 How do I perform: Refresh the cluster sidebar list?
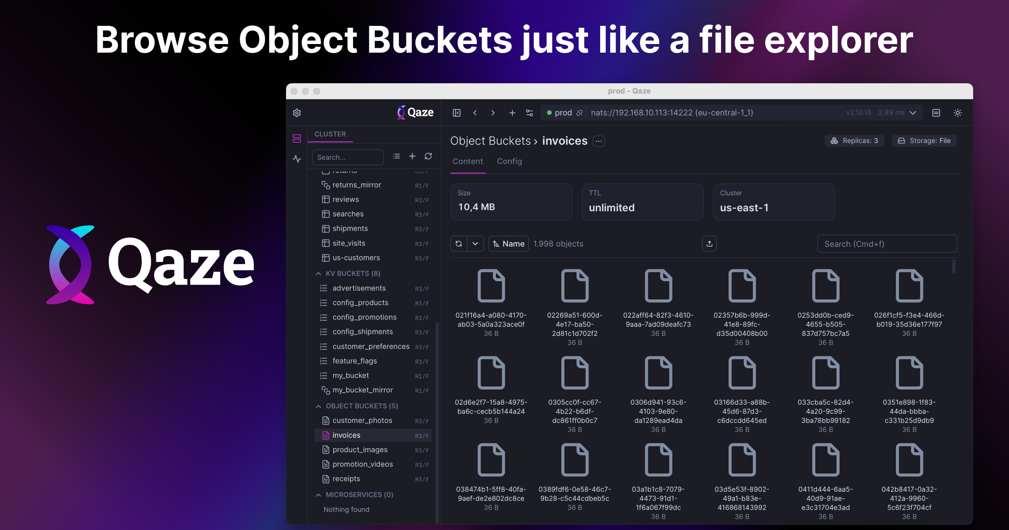pyautogui.click(x=428, y=156)
